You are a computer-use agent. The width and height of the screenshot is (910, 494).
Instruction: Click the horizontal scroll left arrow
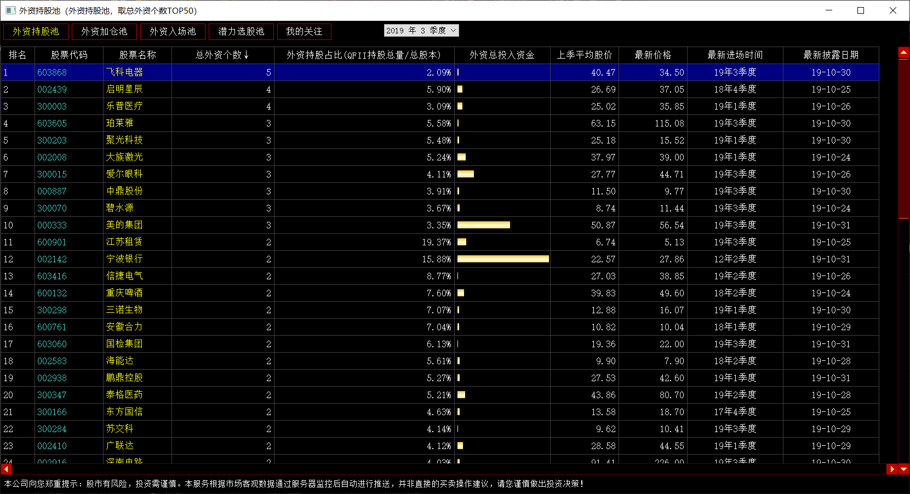pyautogui.click(x=6, y=469)
